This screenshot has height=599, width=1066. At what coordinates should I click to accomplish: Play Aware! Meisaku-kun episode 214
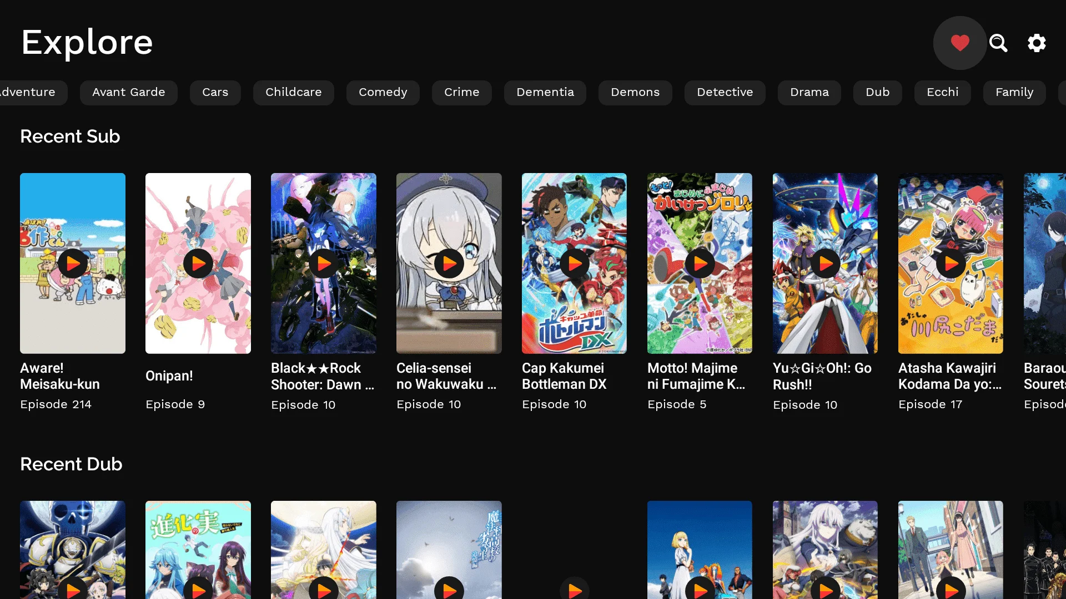click(x=73, y=263)
